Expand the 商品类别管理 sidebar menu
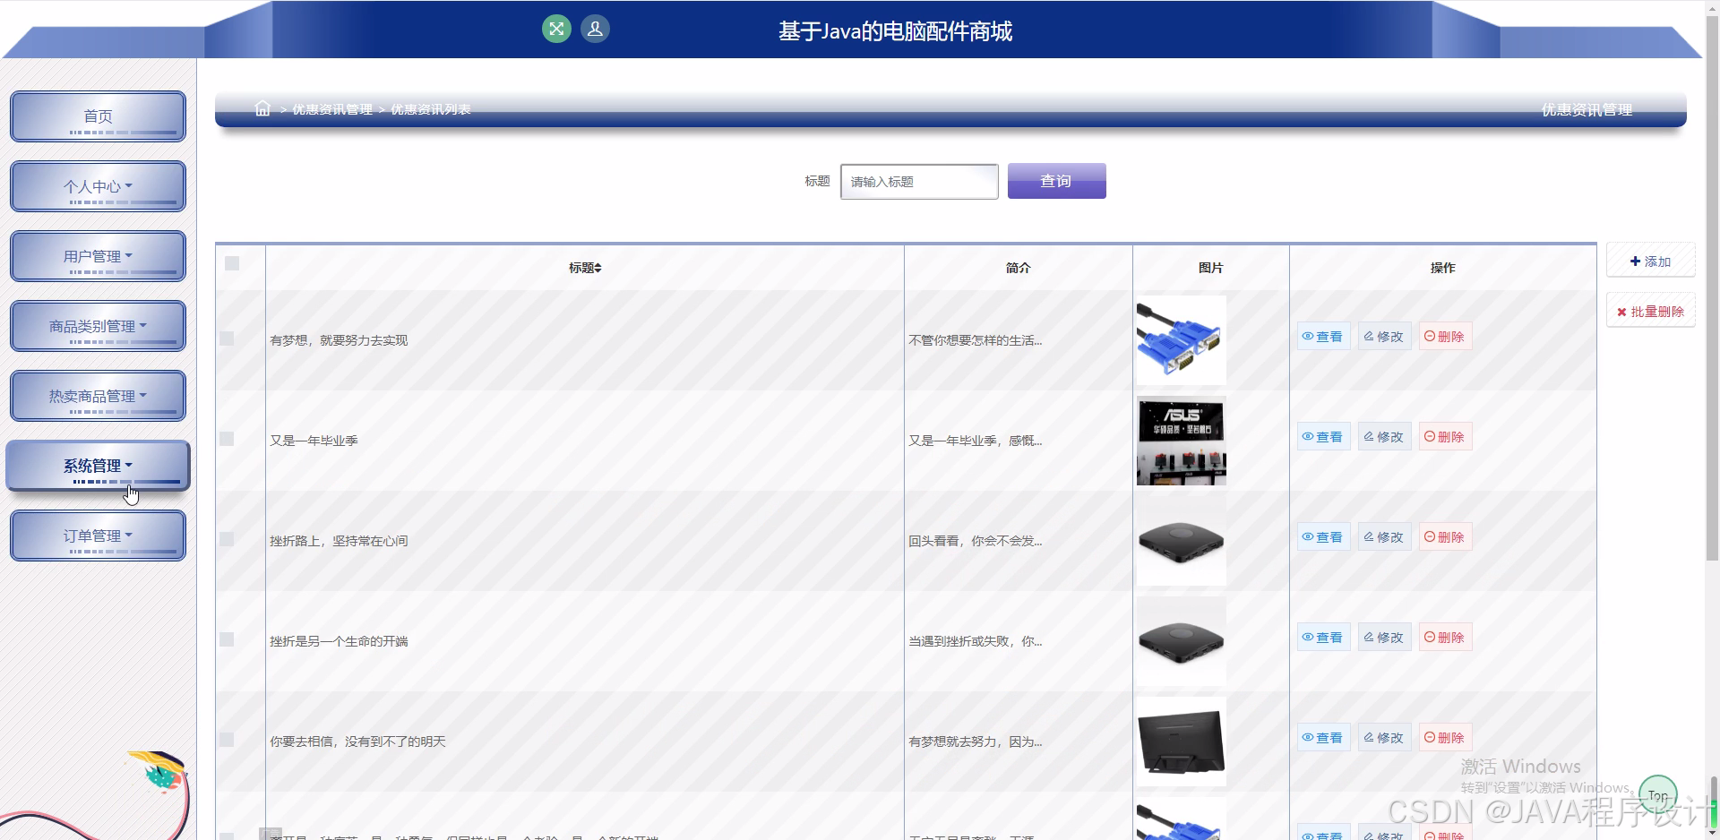The image size is (1720, 840). (98, 326)
